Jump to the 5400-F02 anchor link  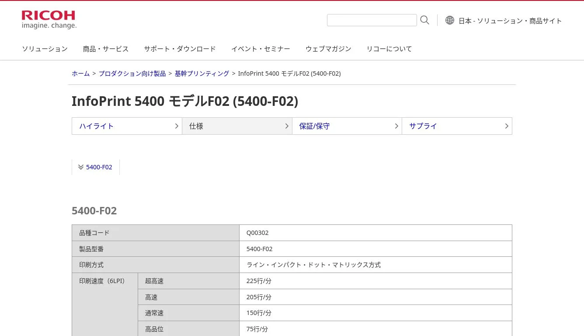(99, 167)
